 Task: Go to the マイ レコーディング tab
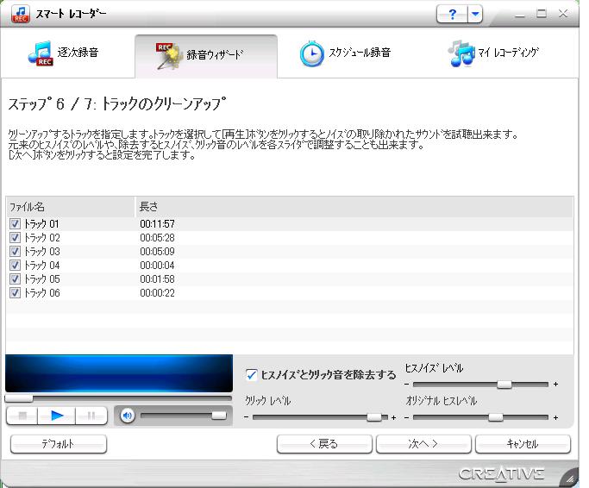point(494,53)
